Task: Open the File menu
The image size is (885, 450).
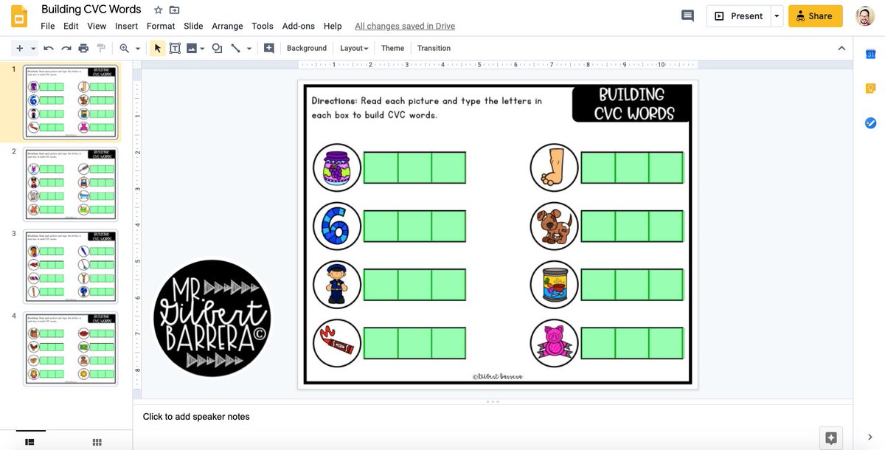Action: coord(47,26)
